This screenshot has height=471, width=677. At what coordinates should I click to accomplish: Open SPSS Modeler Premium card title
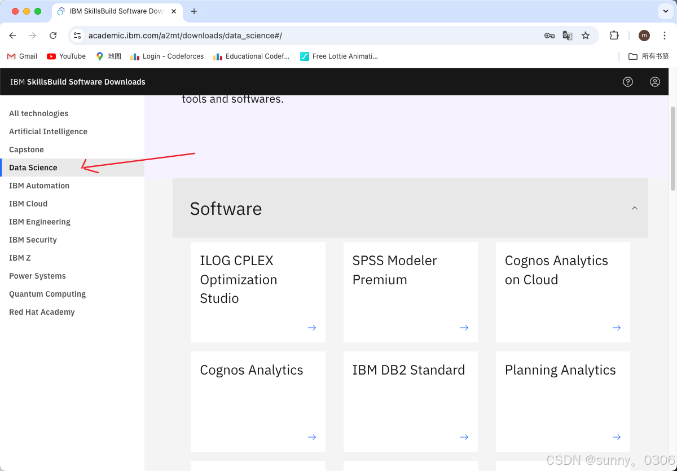tap(394, 270)
